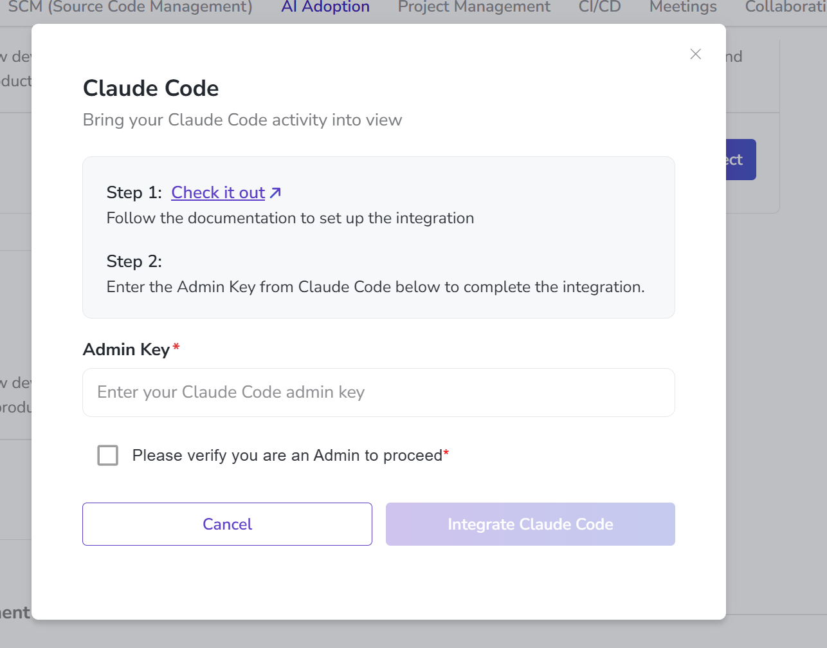Go to the CI/CD tab

tap(599, 7)
